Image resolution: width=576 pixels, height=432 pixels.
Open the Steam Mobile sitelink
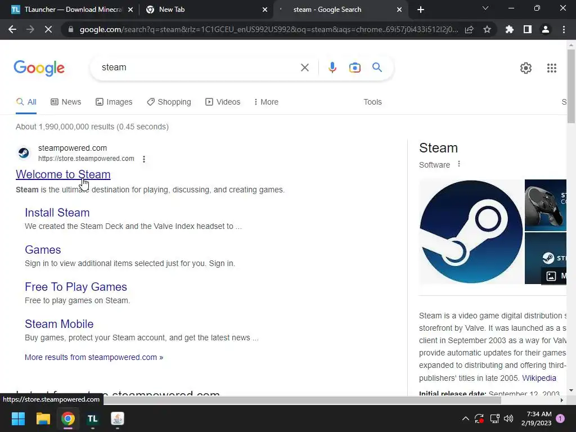pyautogui.click(x=59, y=323)
